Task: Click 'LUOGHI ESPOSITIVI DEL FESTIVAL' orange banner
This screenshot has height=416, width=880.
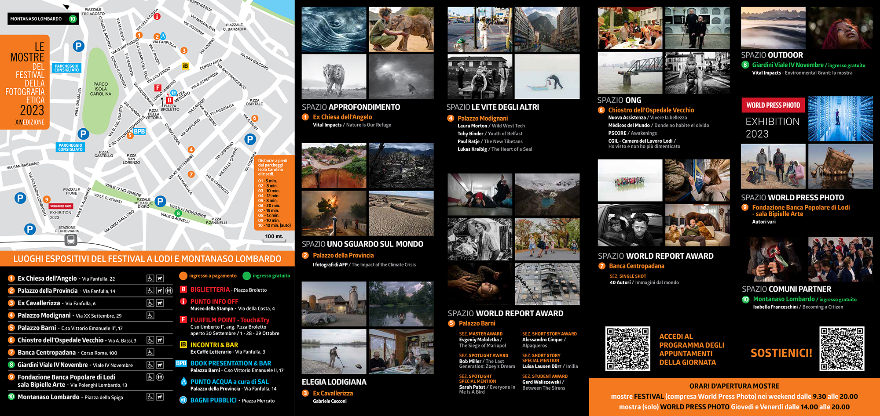Action: click(x=147, y=259)
